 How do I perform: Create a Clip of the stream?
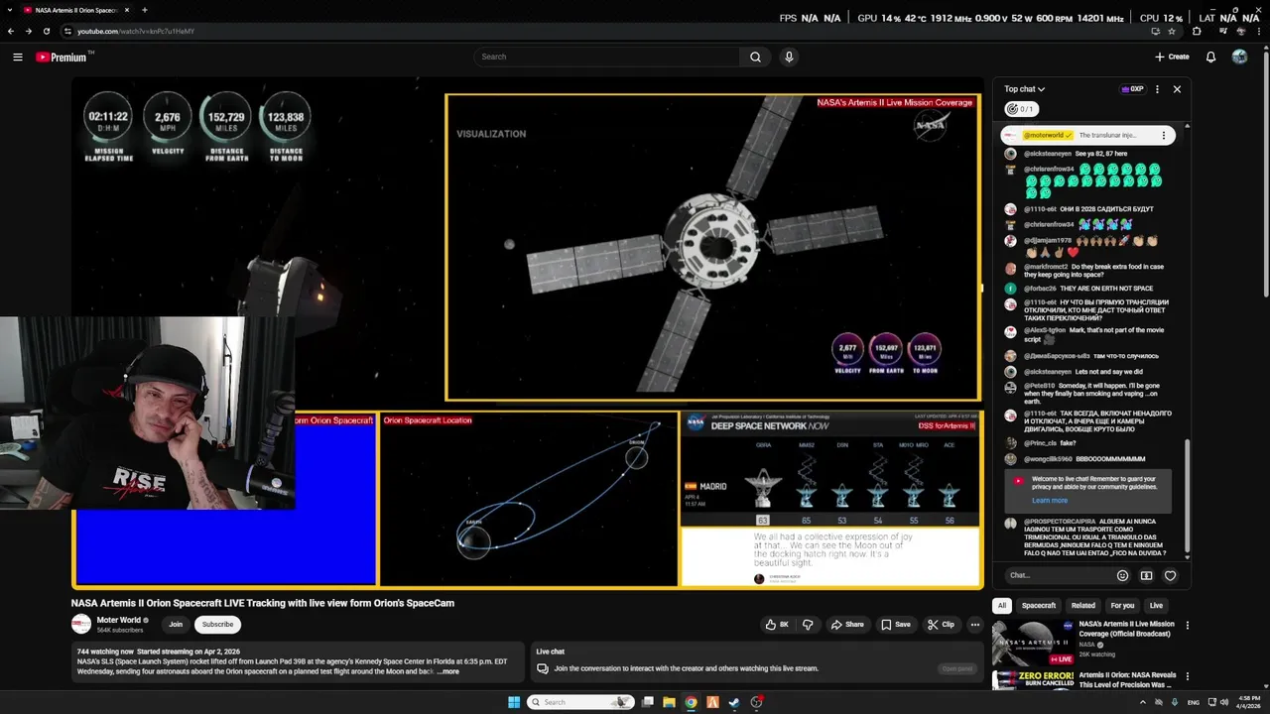(x=941, y=625)
